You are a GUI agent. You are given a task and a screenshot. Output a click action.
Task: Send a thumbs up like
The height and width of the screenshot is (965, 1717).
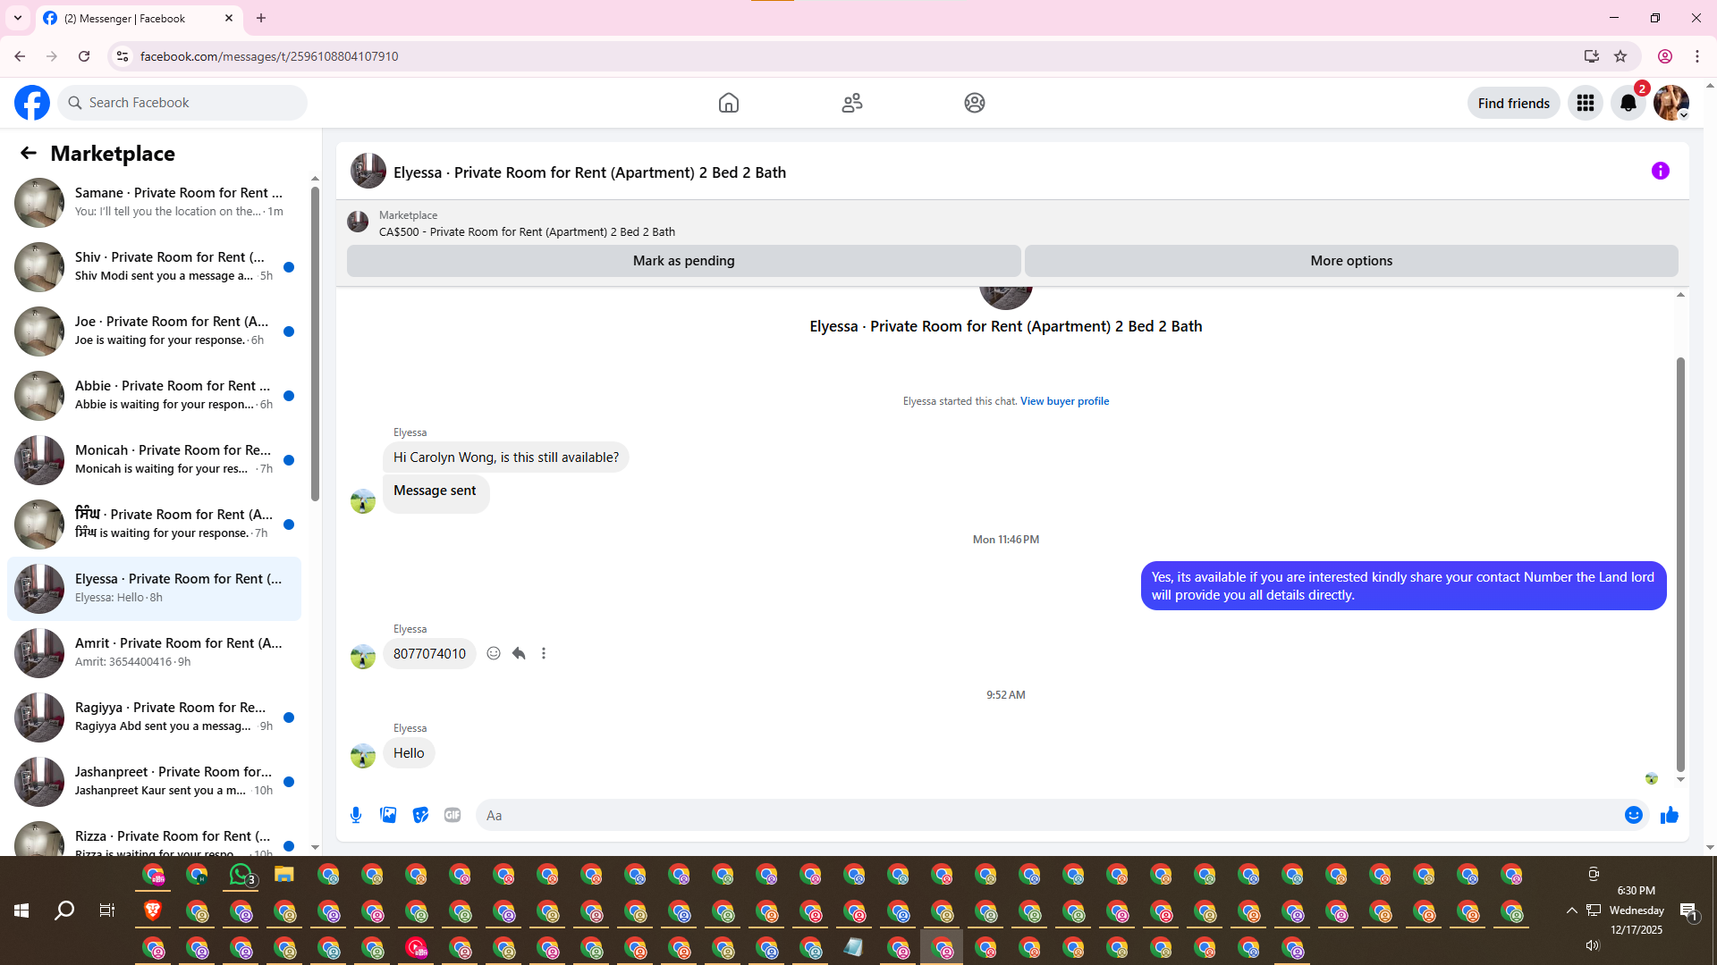point(1669,815)
